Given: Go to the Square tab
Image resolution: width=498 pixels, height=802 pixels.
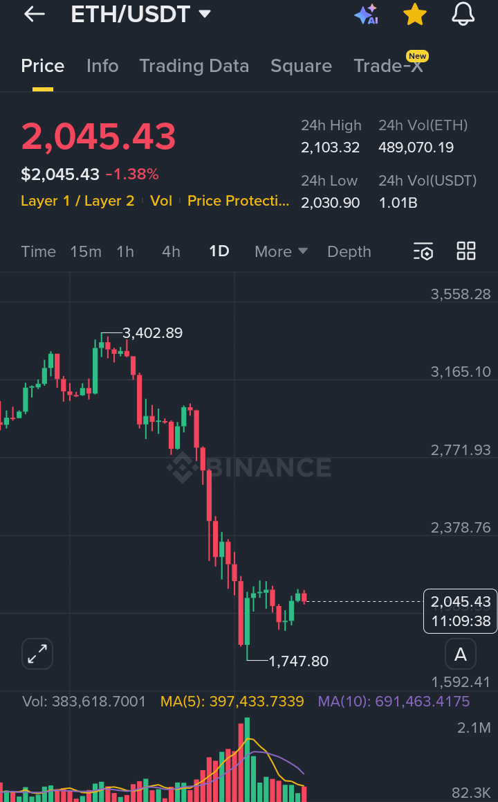Looking at the screenshot, I should [x=301, y=66].
